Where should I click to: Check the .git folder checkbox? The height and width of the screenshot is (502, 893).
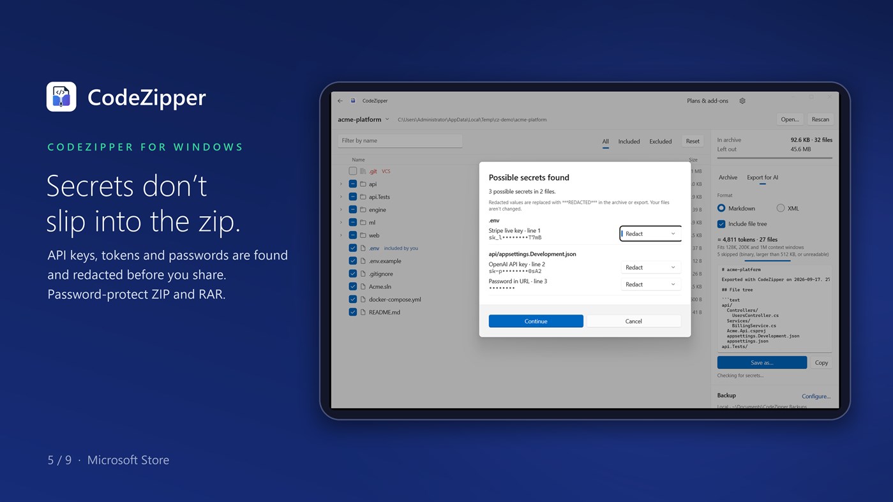point(352,172)
